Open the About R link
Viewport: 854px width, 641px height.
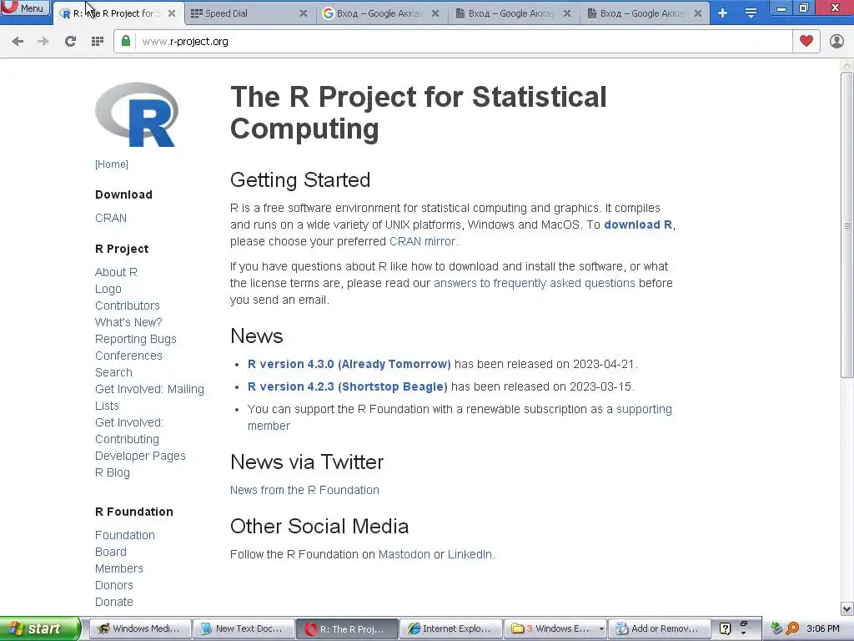click(116, 272)
